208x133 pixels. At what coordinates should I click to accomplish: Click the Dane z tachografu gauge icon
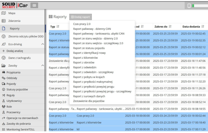pyautogui.click(x=3, y=58)
